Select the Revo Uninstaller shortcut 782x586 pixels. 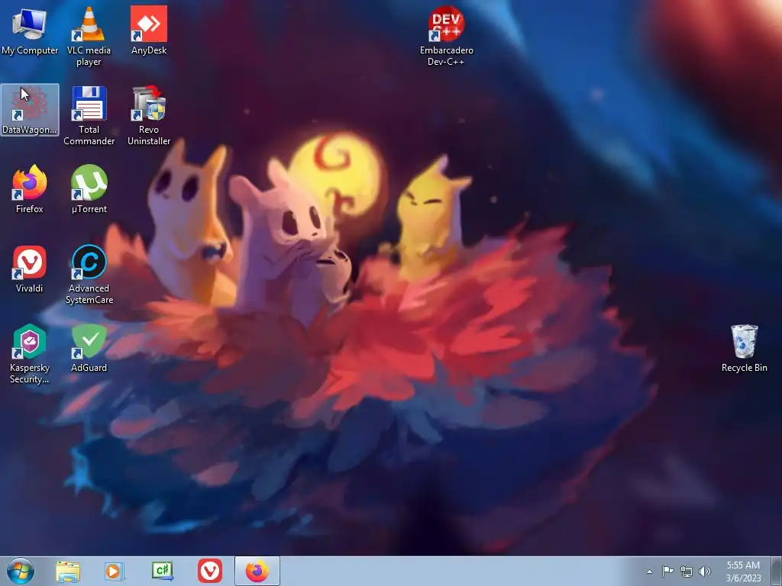click(x=149, y=116)
